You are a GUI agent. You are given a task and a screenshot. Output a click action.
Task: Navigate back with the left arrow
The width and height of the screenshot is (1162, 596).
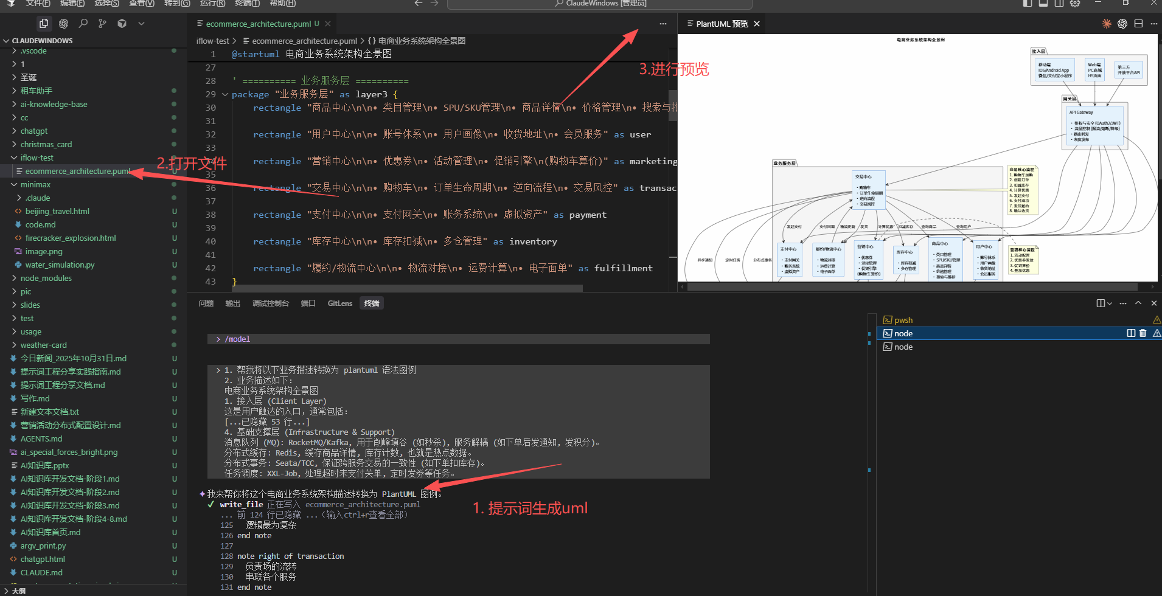coord(418,4)
